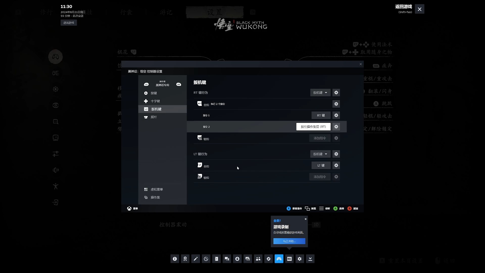Close the 游戏录制 notification popup
Screen dimensions: 485x273
[x=306, y=219]
